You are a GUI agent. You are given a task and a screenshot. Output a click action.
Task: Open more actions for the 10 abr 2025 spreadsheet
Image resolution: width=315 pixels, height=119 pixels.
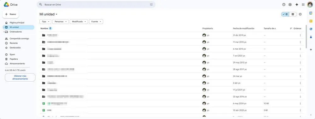click(x=300, y=110)
